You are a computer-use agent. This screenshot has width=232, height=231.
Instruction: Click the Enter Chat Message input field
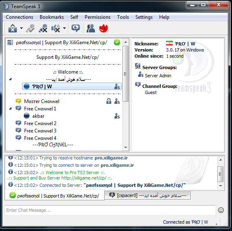110,210
